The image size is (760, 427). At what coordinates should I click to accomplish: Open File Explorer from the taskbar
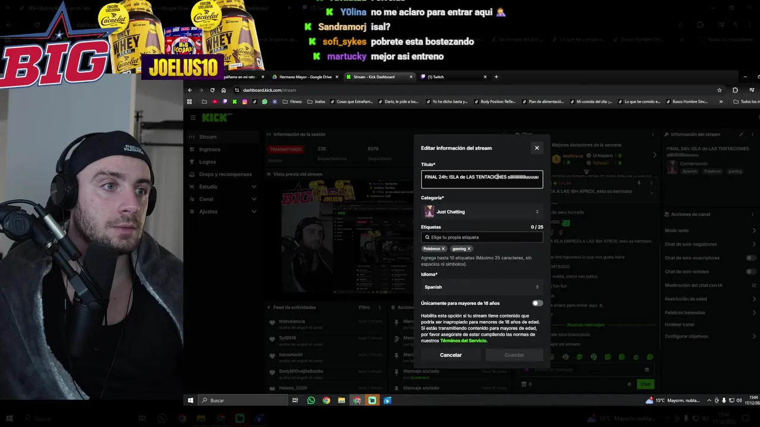point(341,400)
